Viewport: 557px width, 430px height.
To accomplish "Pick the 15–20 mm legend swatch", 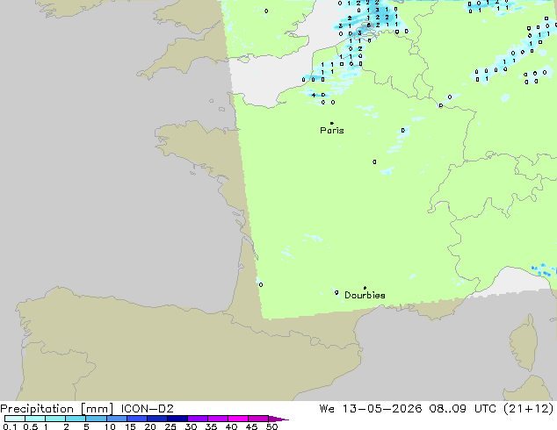I will [136, 419].
